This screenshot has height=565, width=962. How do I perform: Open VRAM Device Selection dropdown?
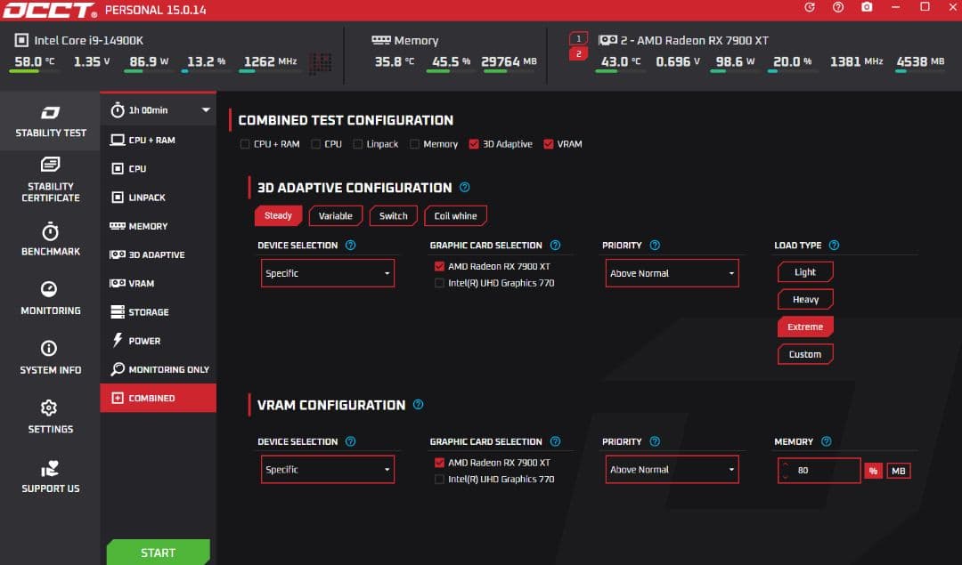(328, 470)
